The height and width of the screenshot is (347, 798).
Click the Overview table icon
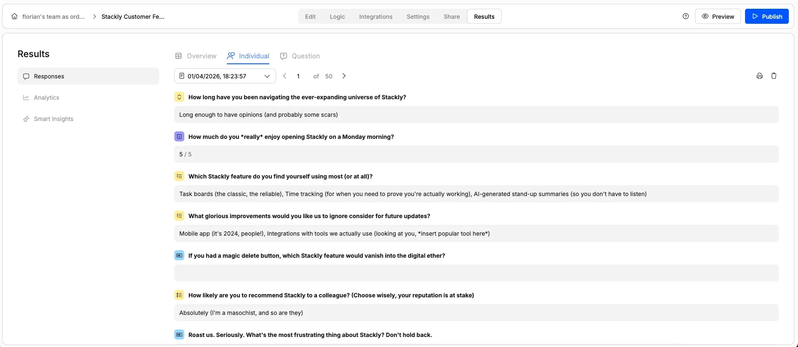[178, 56]
